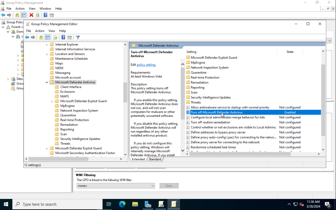Select Security Intelligence Updates in tree
This screenshot has height=210, width=336.
(x=80, y=139)
